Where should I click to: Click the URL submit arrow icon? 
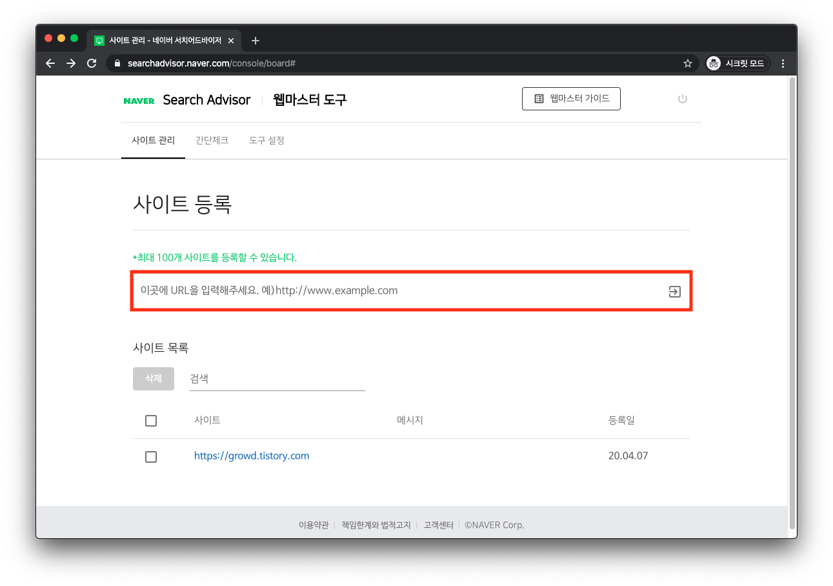point(674,291)
